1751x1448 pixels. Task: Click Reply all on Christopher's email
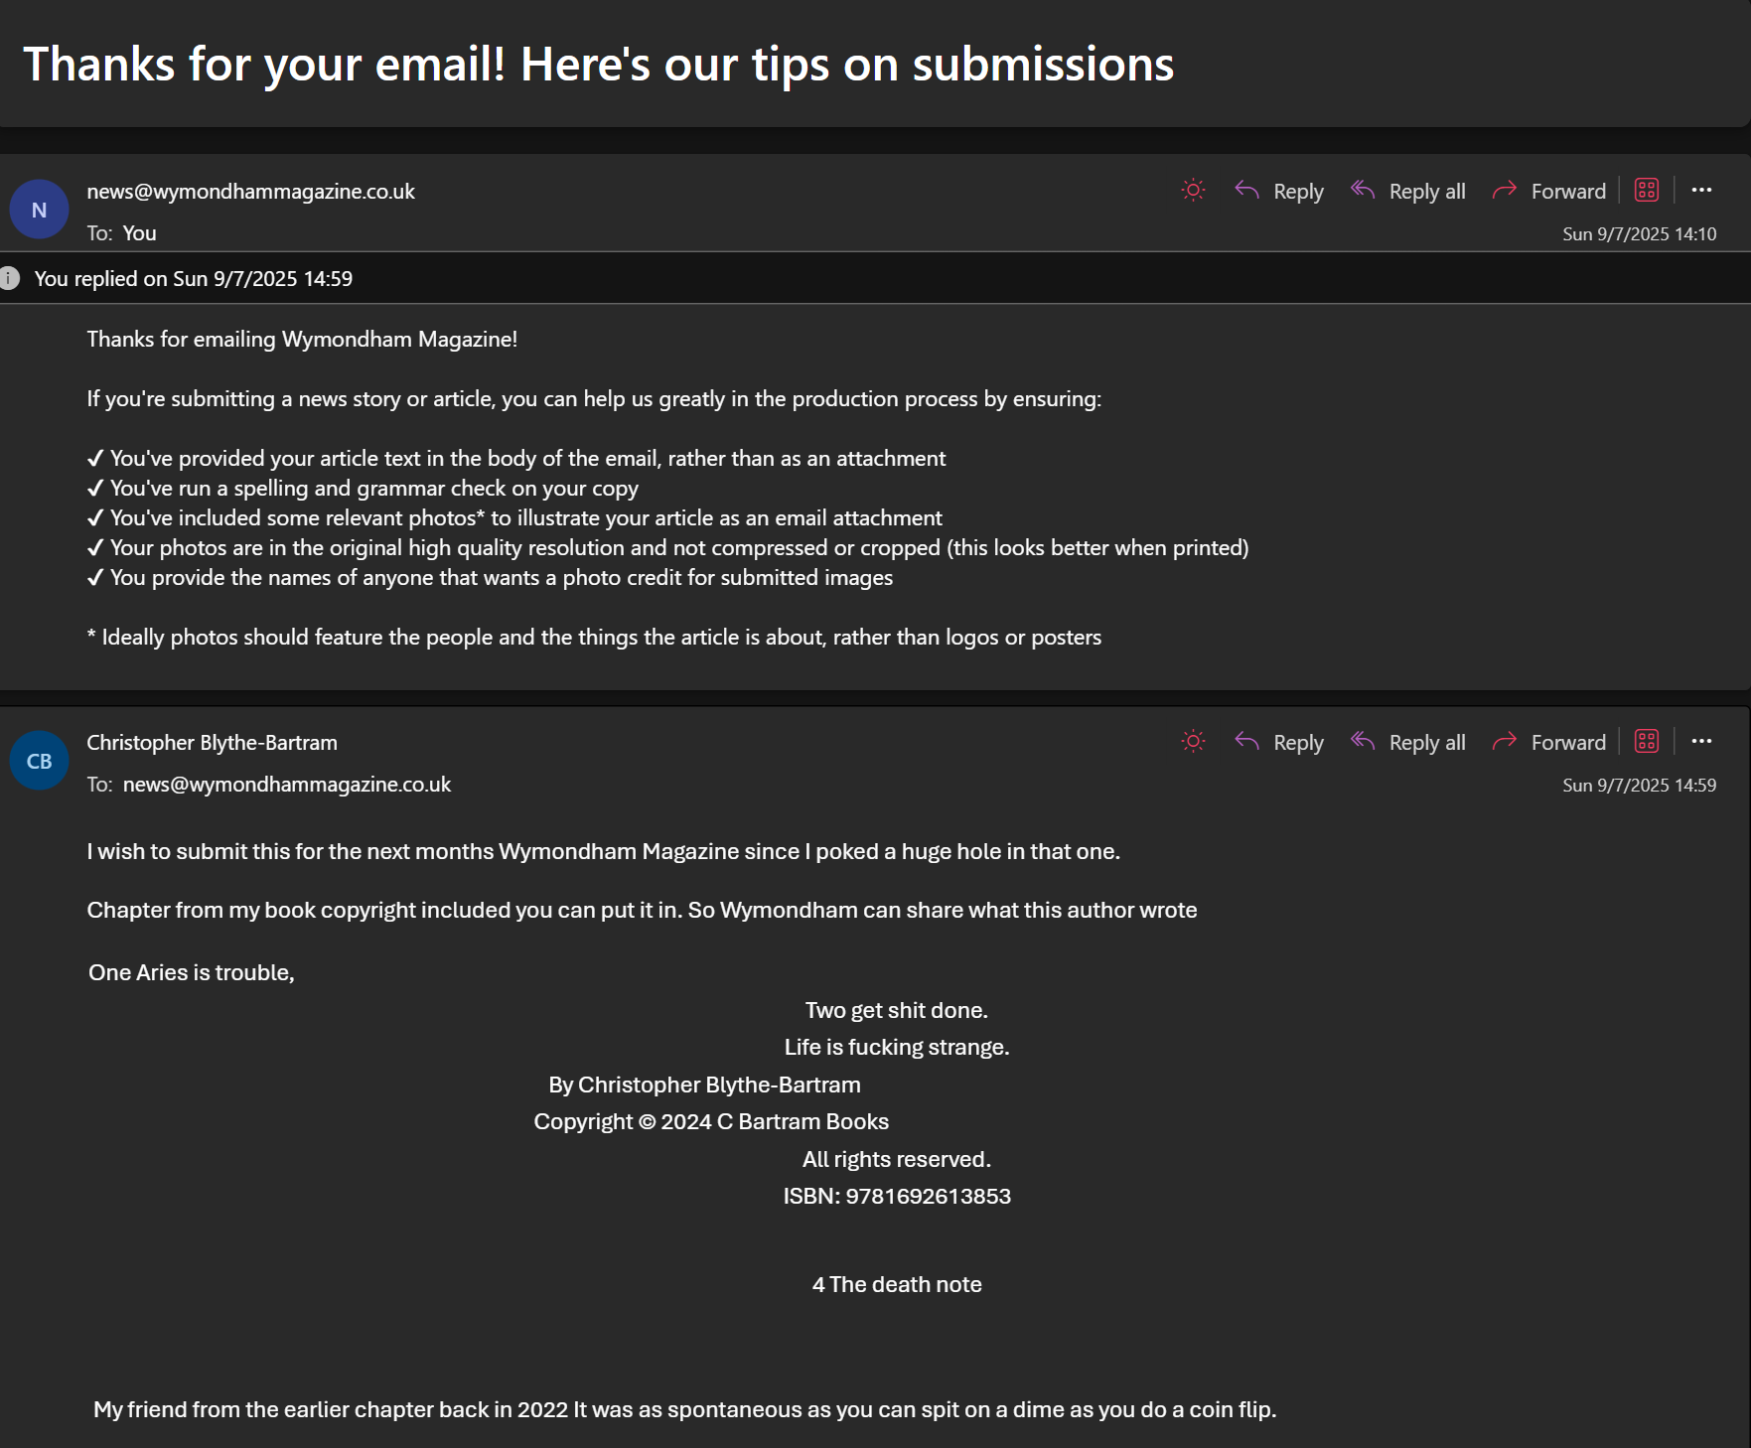coord(1407,742)
